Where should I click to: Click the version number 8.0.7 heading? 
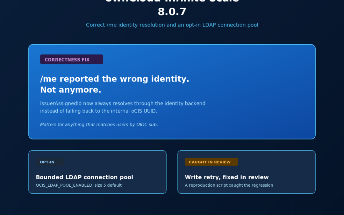click(172, 12)
